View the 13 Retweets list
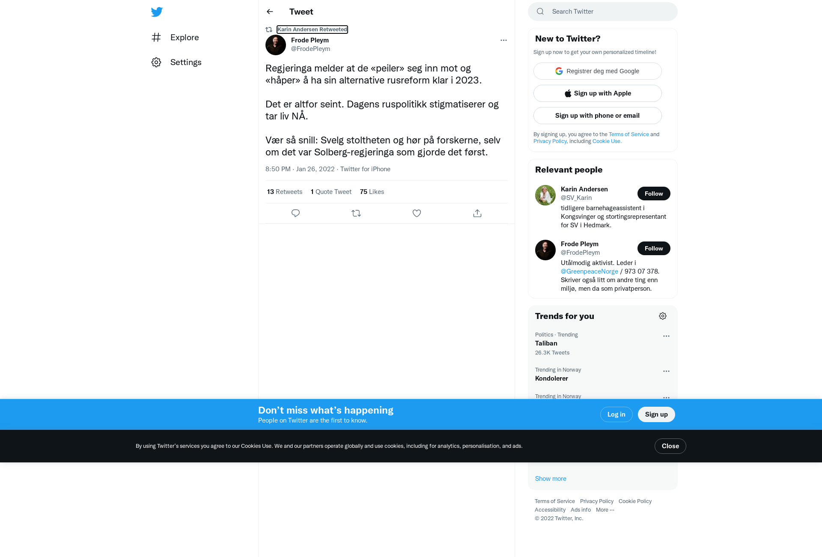This screenshot has height=557, width=822. click(x=285, y=192)
